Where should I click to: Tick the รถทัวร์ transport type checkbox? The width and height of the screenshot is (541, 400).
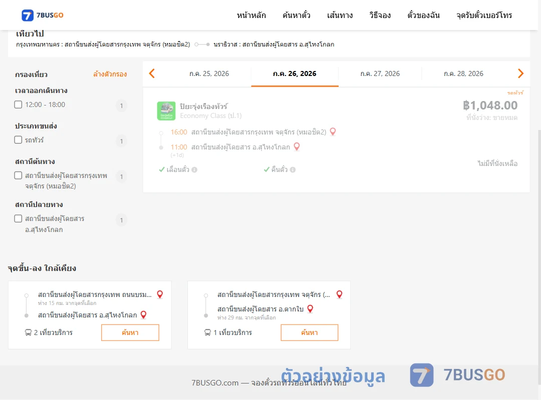19,139
